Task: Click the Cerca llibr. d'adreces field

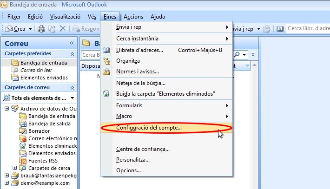Action: [308, 29]
